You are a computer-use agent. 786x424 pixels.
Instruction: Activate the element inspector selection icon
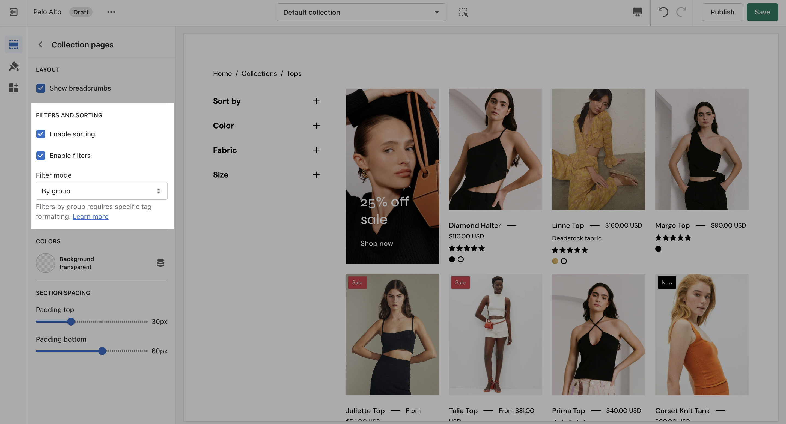463,12
